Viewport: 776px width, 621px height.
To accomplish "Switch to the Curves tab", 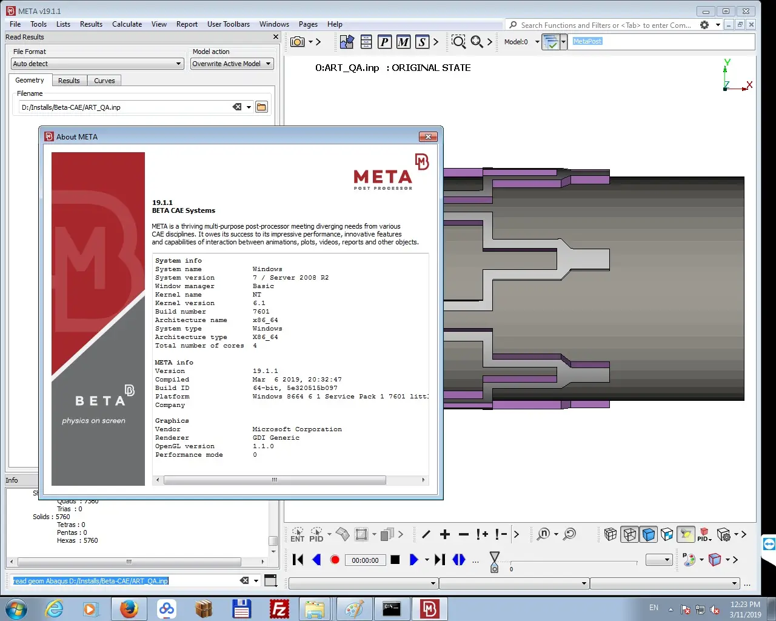I will (104, 81).
